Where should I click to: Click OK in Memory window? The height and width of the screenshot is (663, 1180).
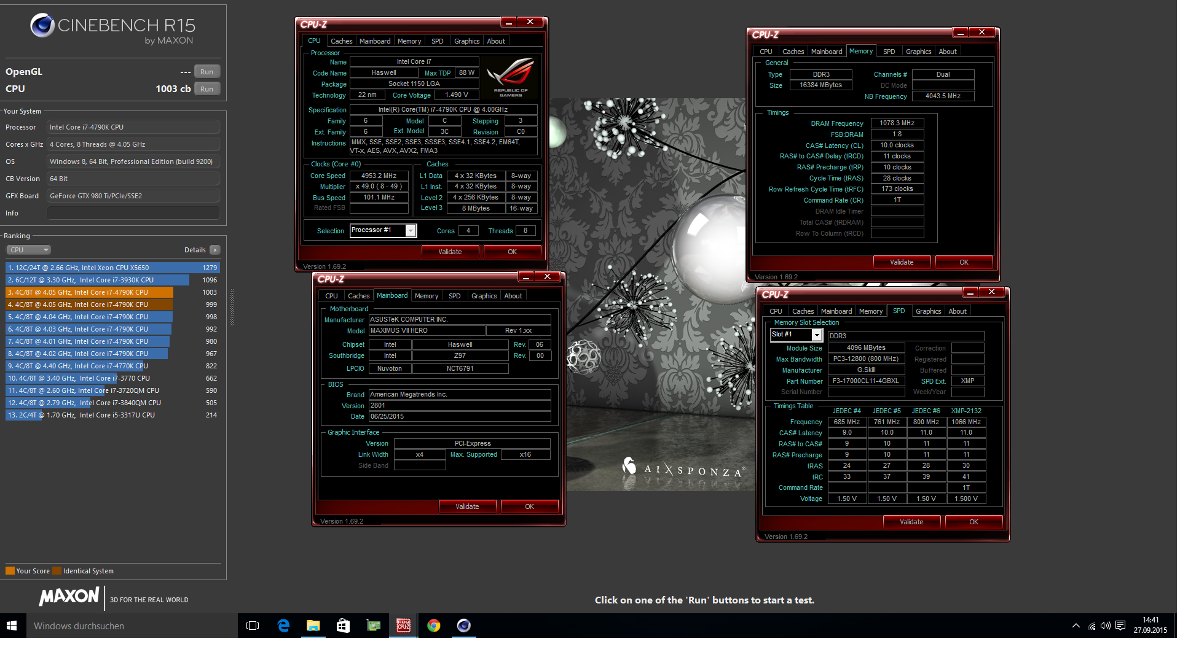click(964, 262)
